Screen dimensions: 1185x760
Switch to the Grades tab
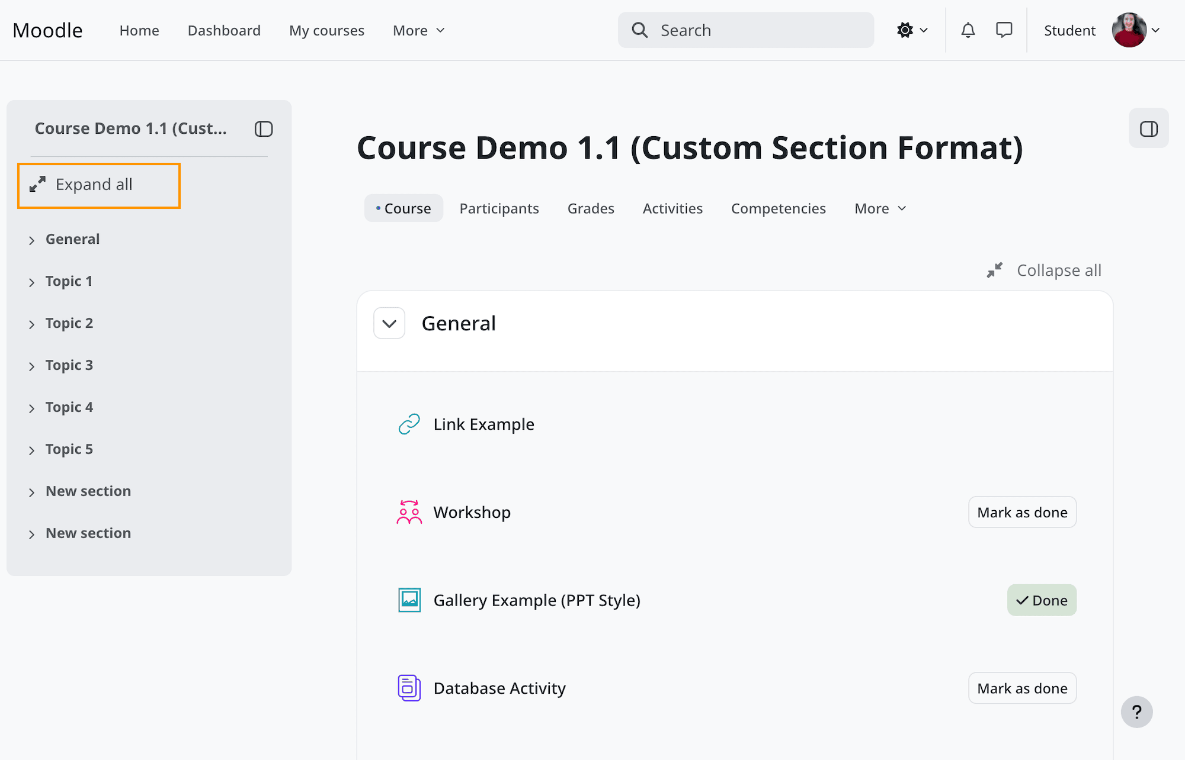[x=591, y=208]
